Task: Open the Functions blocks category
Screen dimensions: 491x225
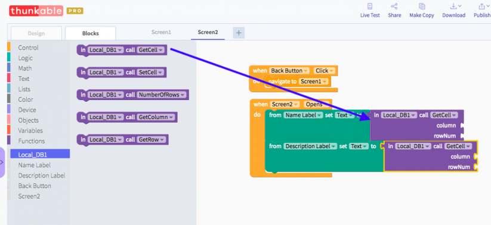Action: click(31, 141)
